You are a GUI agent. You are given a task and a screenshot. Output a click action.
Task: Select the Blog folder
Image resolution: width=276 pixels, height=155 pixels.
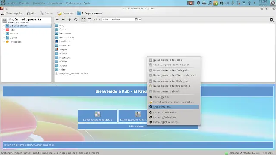pyautogui.click(x=60, y=25)
